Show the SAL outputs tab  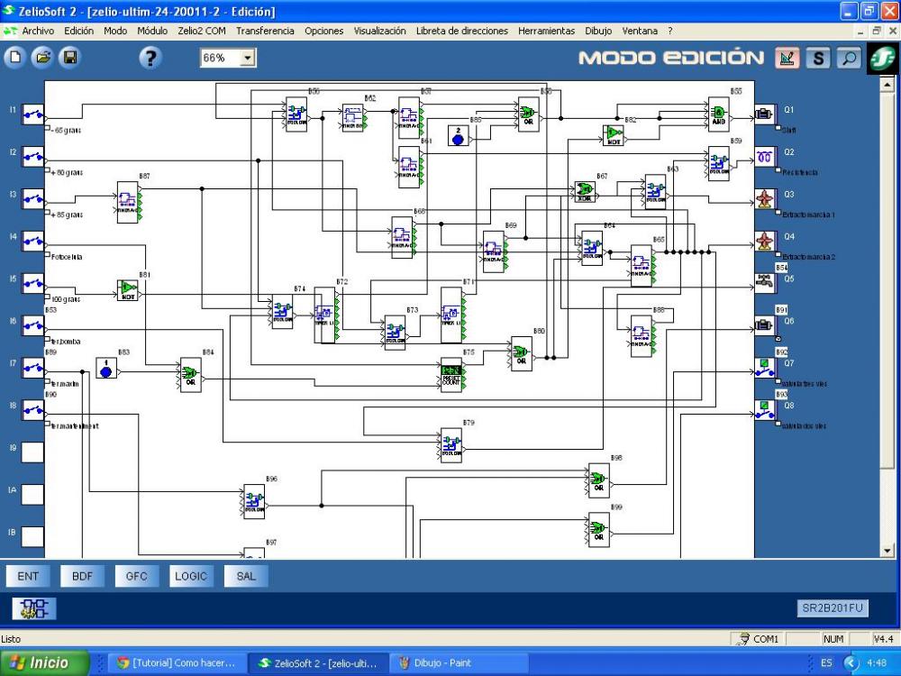click(x=245, y=576)
